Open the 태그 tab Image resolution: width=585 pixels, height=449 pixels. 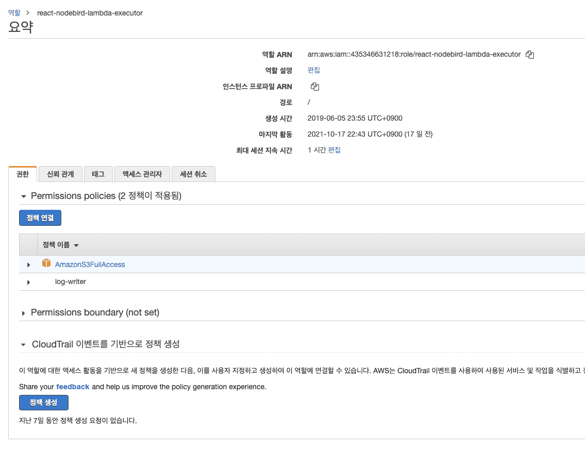[x=98, y=174]
